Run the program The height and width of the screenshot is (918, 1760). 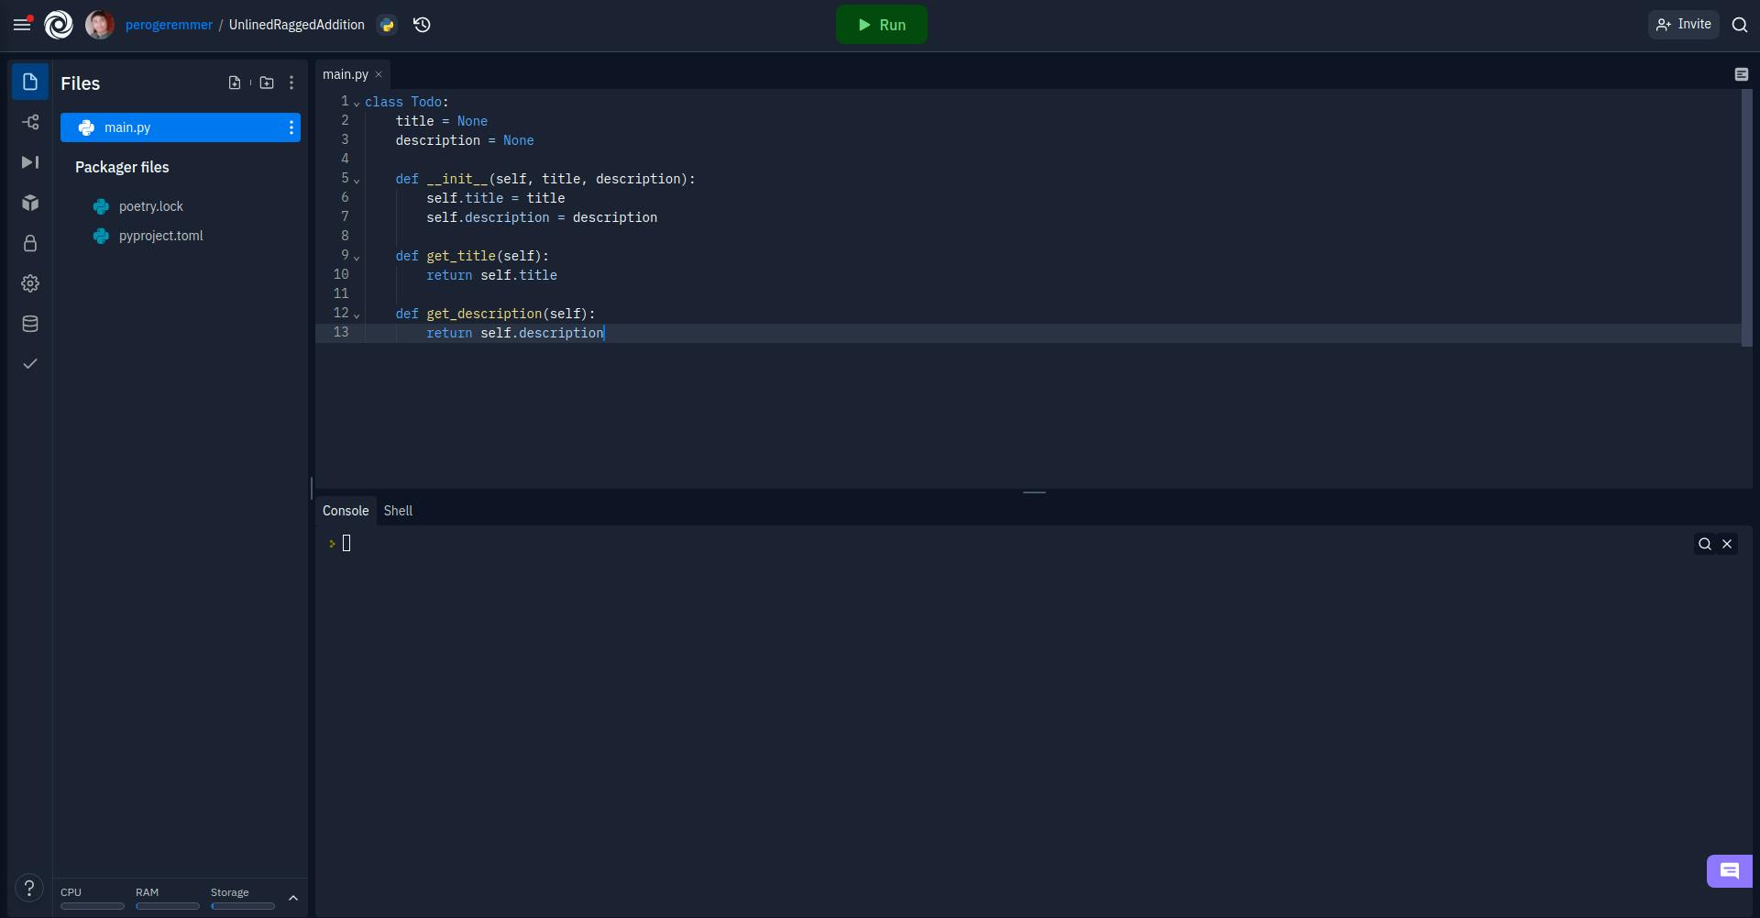[881, 25]
